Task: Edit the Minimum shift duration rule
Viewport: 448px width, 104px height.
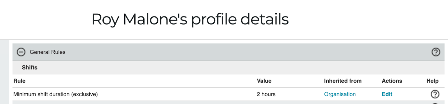Action: coord(387,94)
